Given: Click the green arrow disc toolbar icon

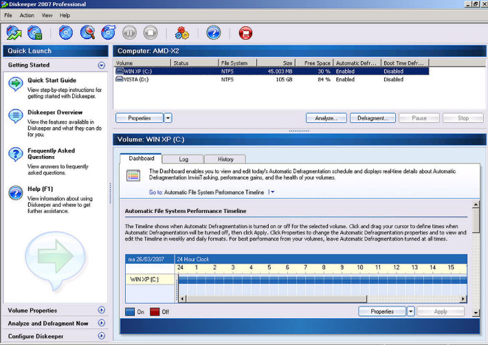Looking at the screenshot, I should point(14,32).
